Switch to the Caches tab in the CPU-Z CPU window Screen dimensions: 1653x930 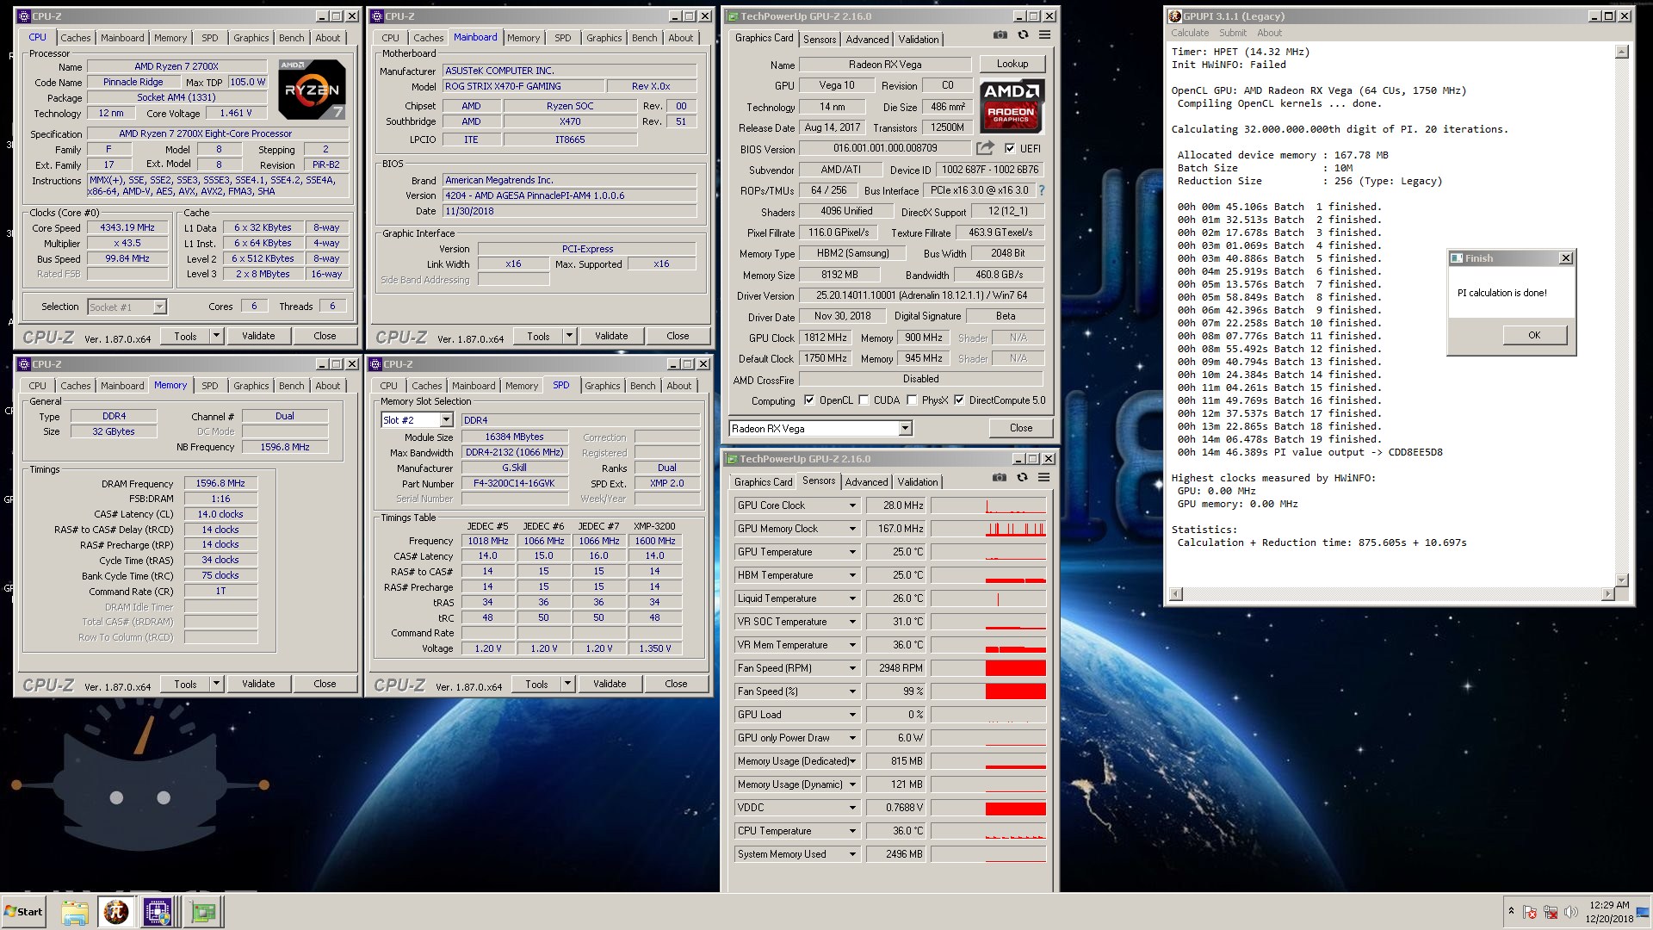coord(76,38)
